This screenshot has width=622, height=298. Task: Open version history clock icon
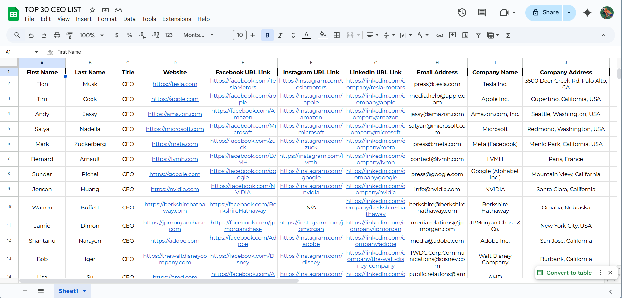462,13
